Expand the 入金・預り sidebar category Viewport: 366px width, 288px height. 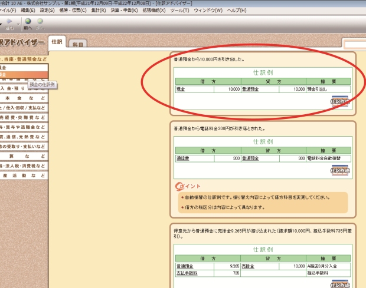point(24,88)
